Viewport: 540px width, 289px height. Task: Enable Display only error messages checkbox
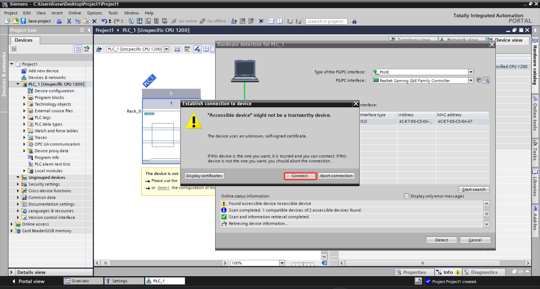(406, 196)
